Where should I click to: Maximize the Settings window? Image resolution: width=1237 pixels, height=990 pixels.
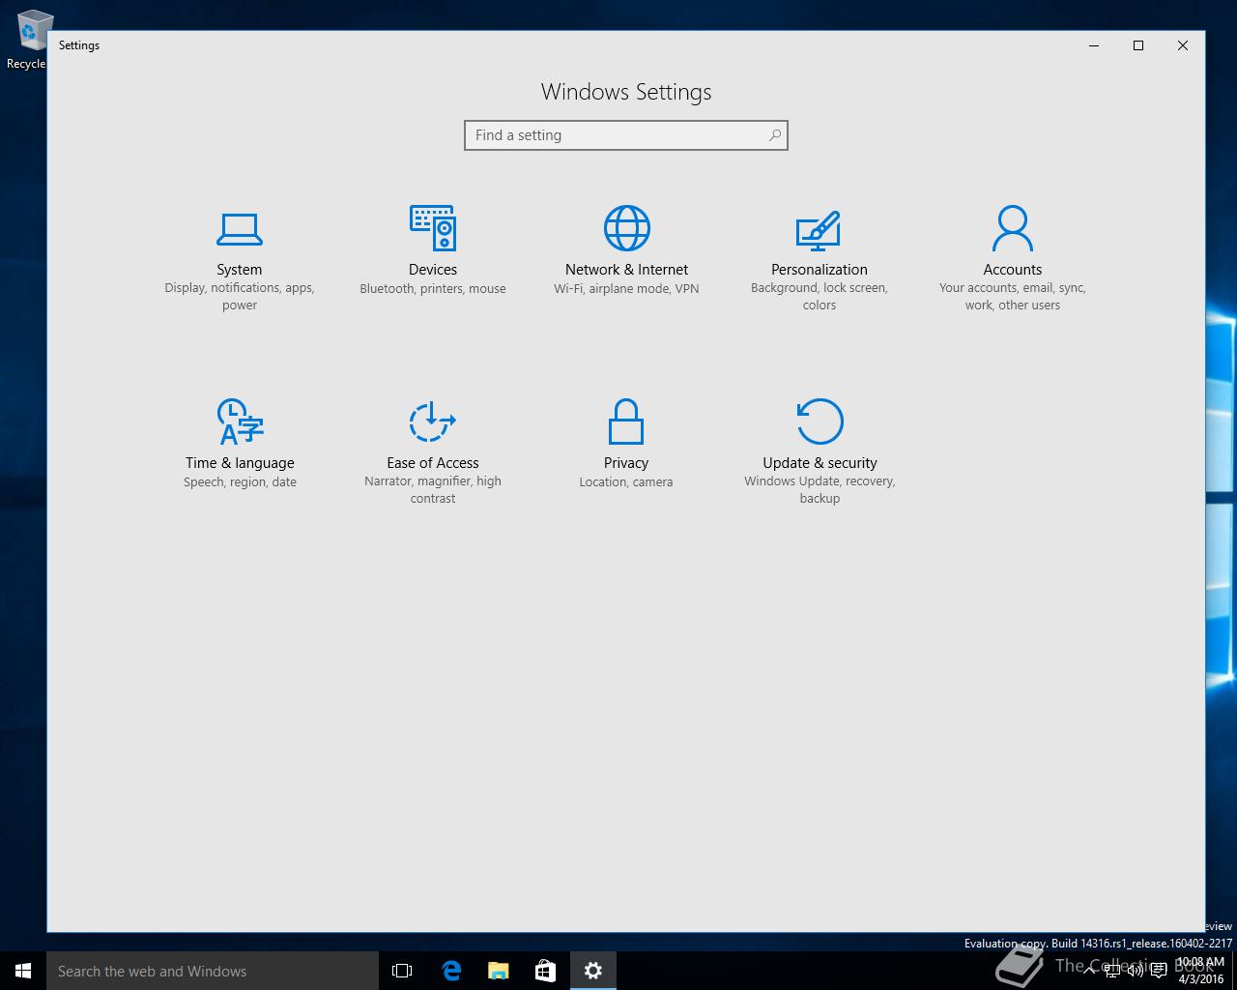coord(1138,45)
